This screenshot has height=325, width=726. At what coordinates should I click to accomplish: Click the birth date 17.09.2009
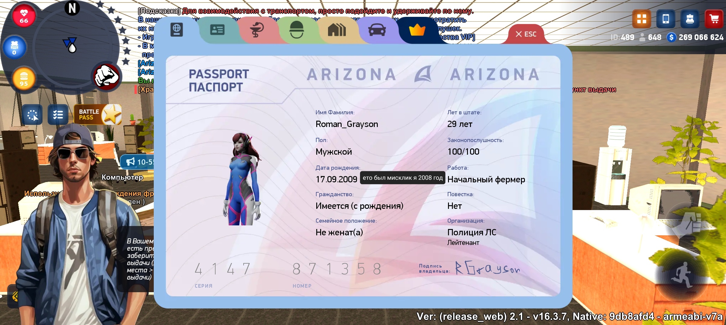[x=336, y=179]
